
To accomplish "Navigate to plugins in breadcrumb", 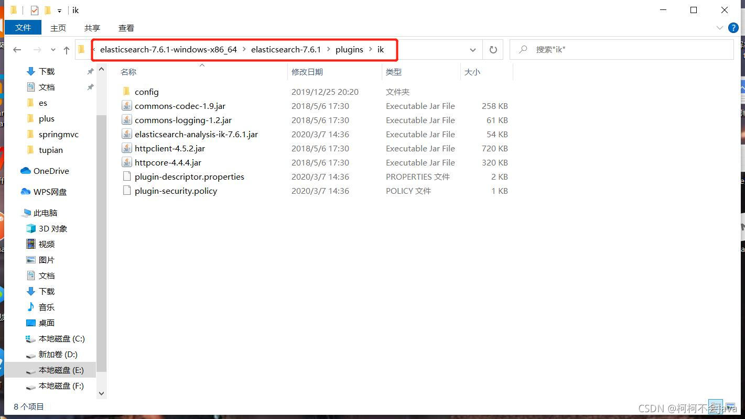I will click(349, 50).
